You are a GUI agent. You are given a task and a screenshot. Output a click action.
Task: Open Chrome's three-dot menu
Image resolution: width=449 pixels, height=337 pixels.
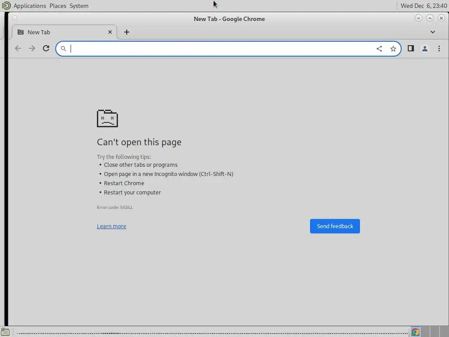coord(439,49)
